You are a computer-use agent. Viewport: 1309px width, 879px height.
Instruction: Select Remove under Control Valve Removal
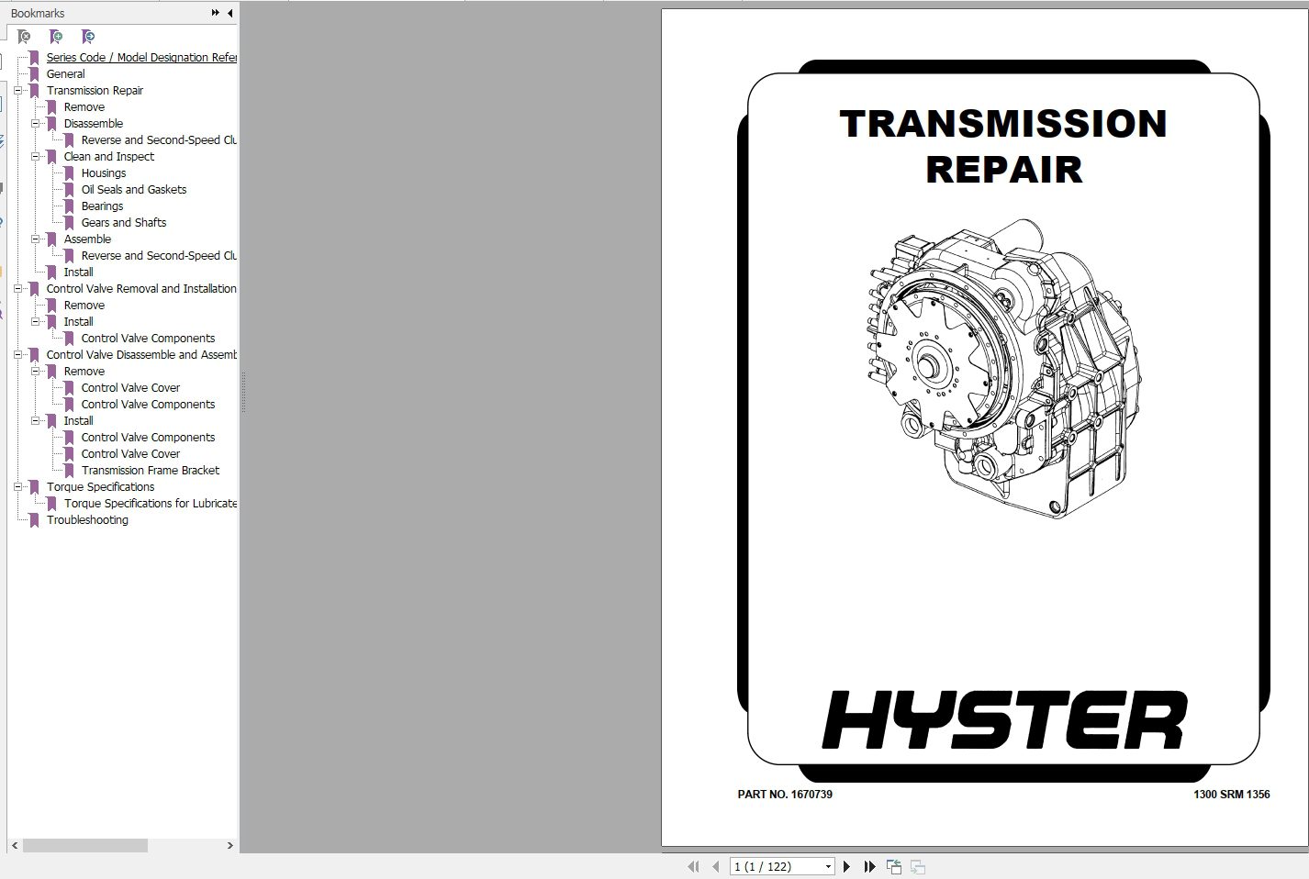(84, 306)
